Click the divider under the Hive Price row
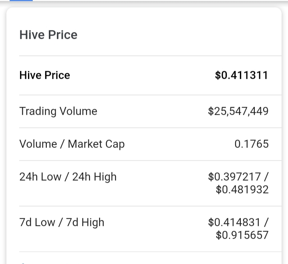Viewport: 288px width, 264px height. 144,95
